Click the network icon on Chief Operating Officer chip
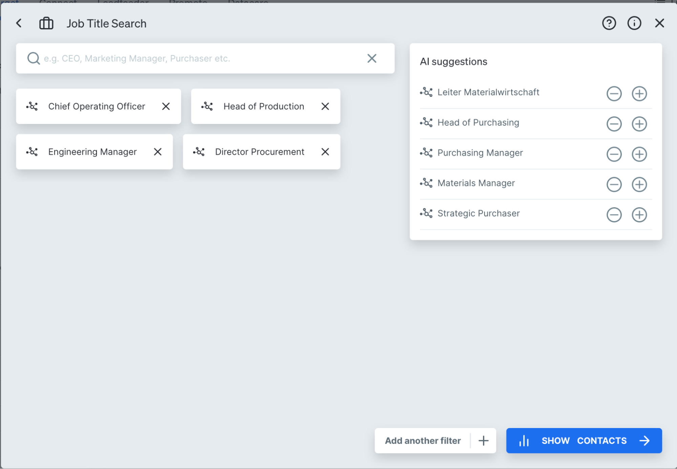The height and width of the screenshot is (469, 677). 32,106
